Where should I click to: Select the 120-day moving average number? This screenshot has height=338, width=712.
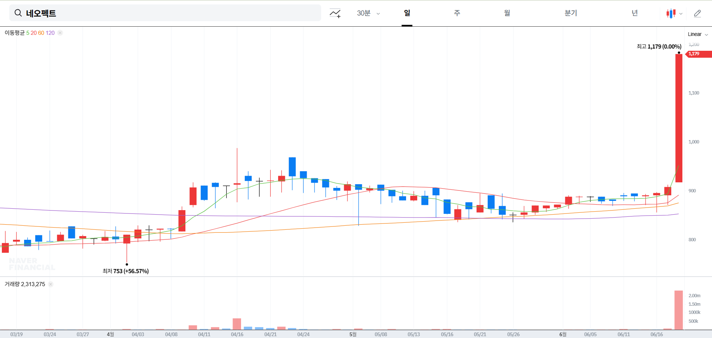50,33
